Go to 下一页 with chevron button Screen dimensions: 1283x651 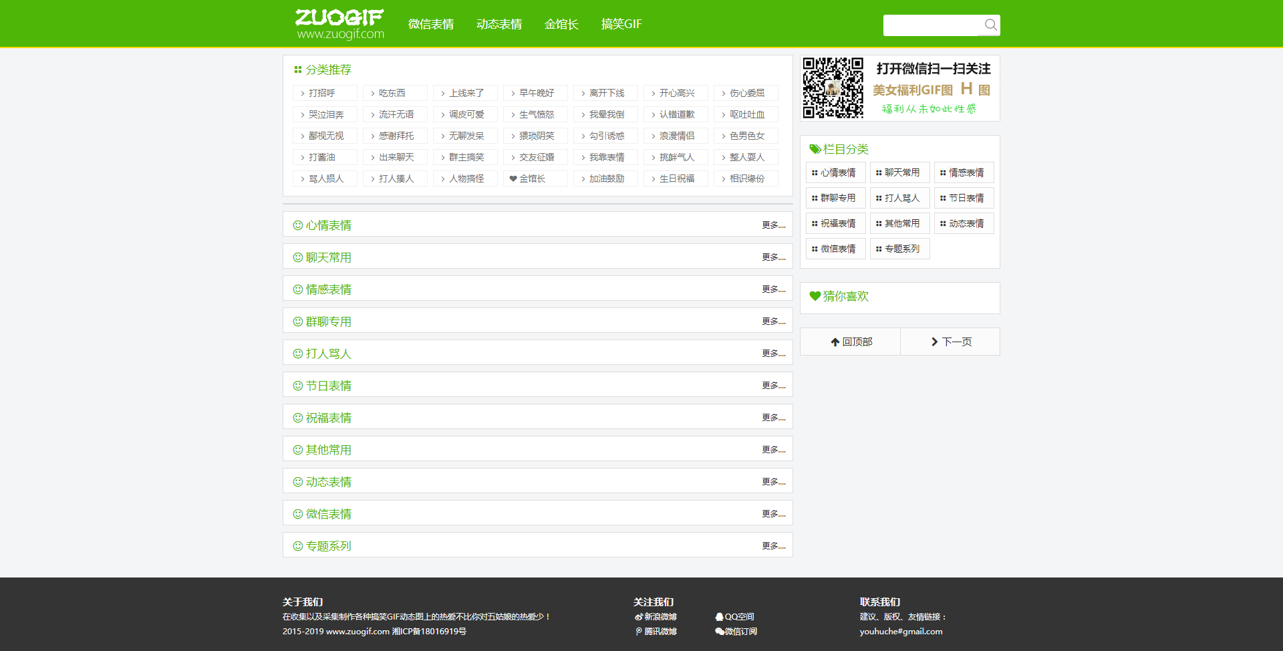point(950,342)
